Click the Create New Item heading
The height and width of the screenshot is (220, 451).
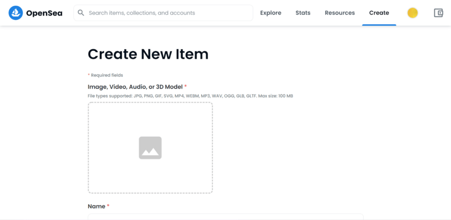[x=148, y=54]
